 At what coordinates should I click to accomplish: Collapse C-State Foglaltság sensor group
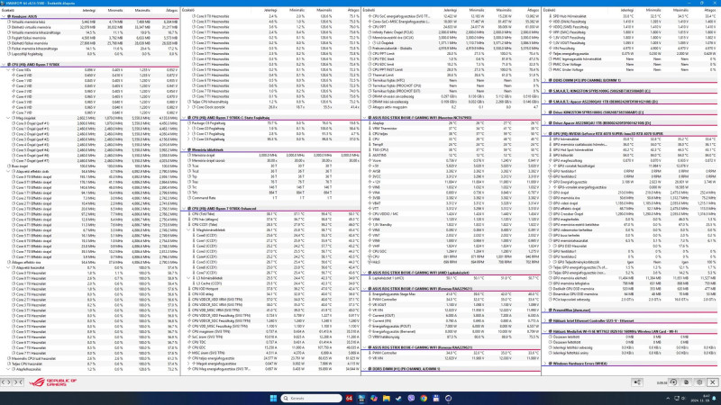click(x=184, y=118)
